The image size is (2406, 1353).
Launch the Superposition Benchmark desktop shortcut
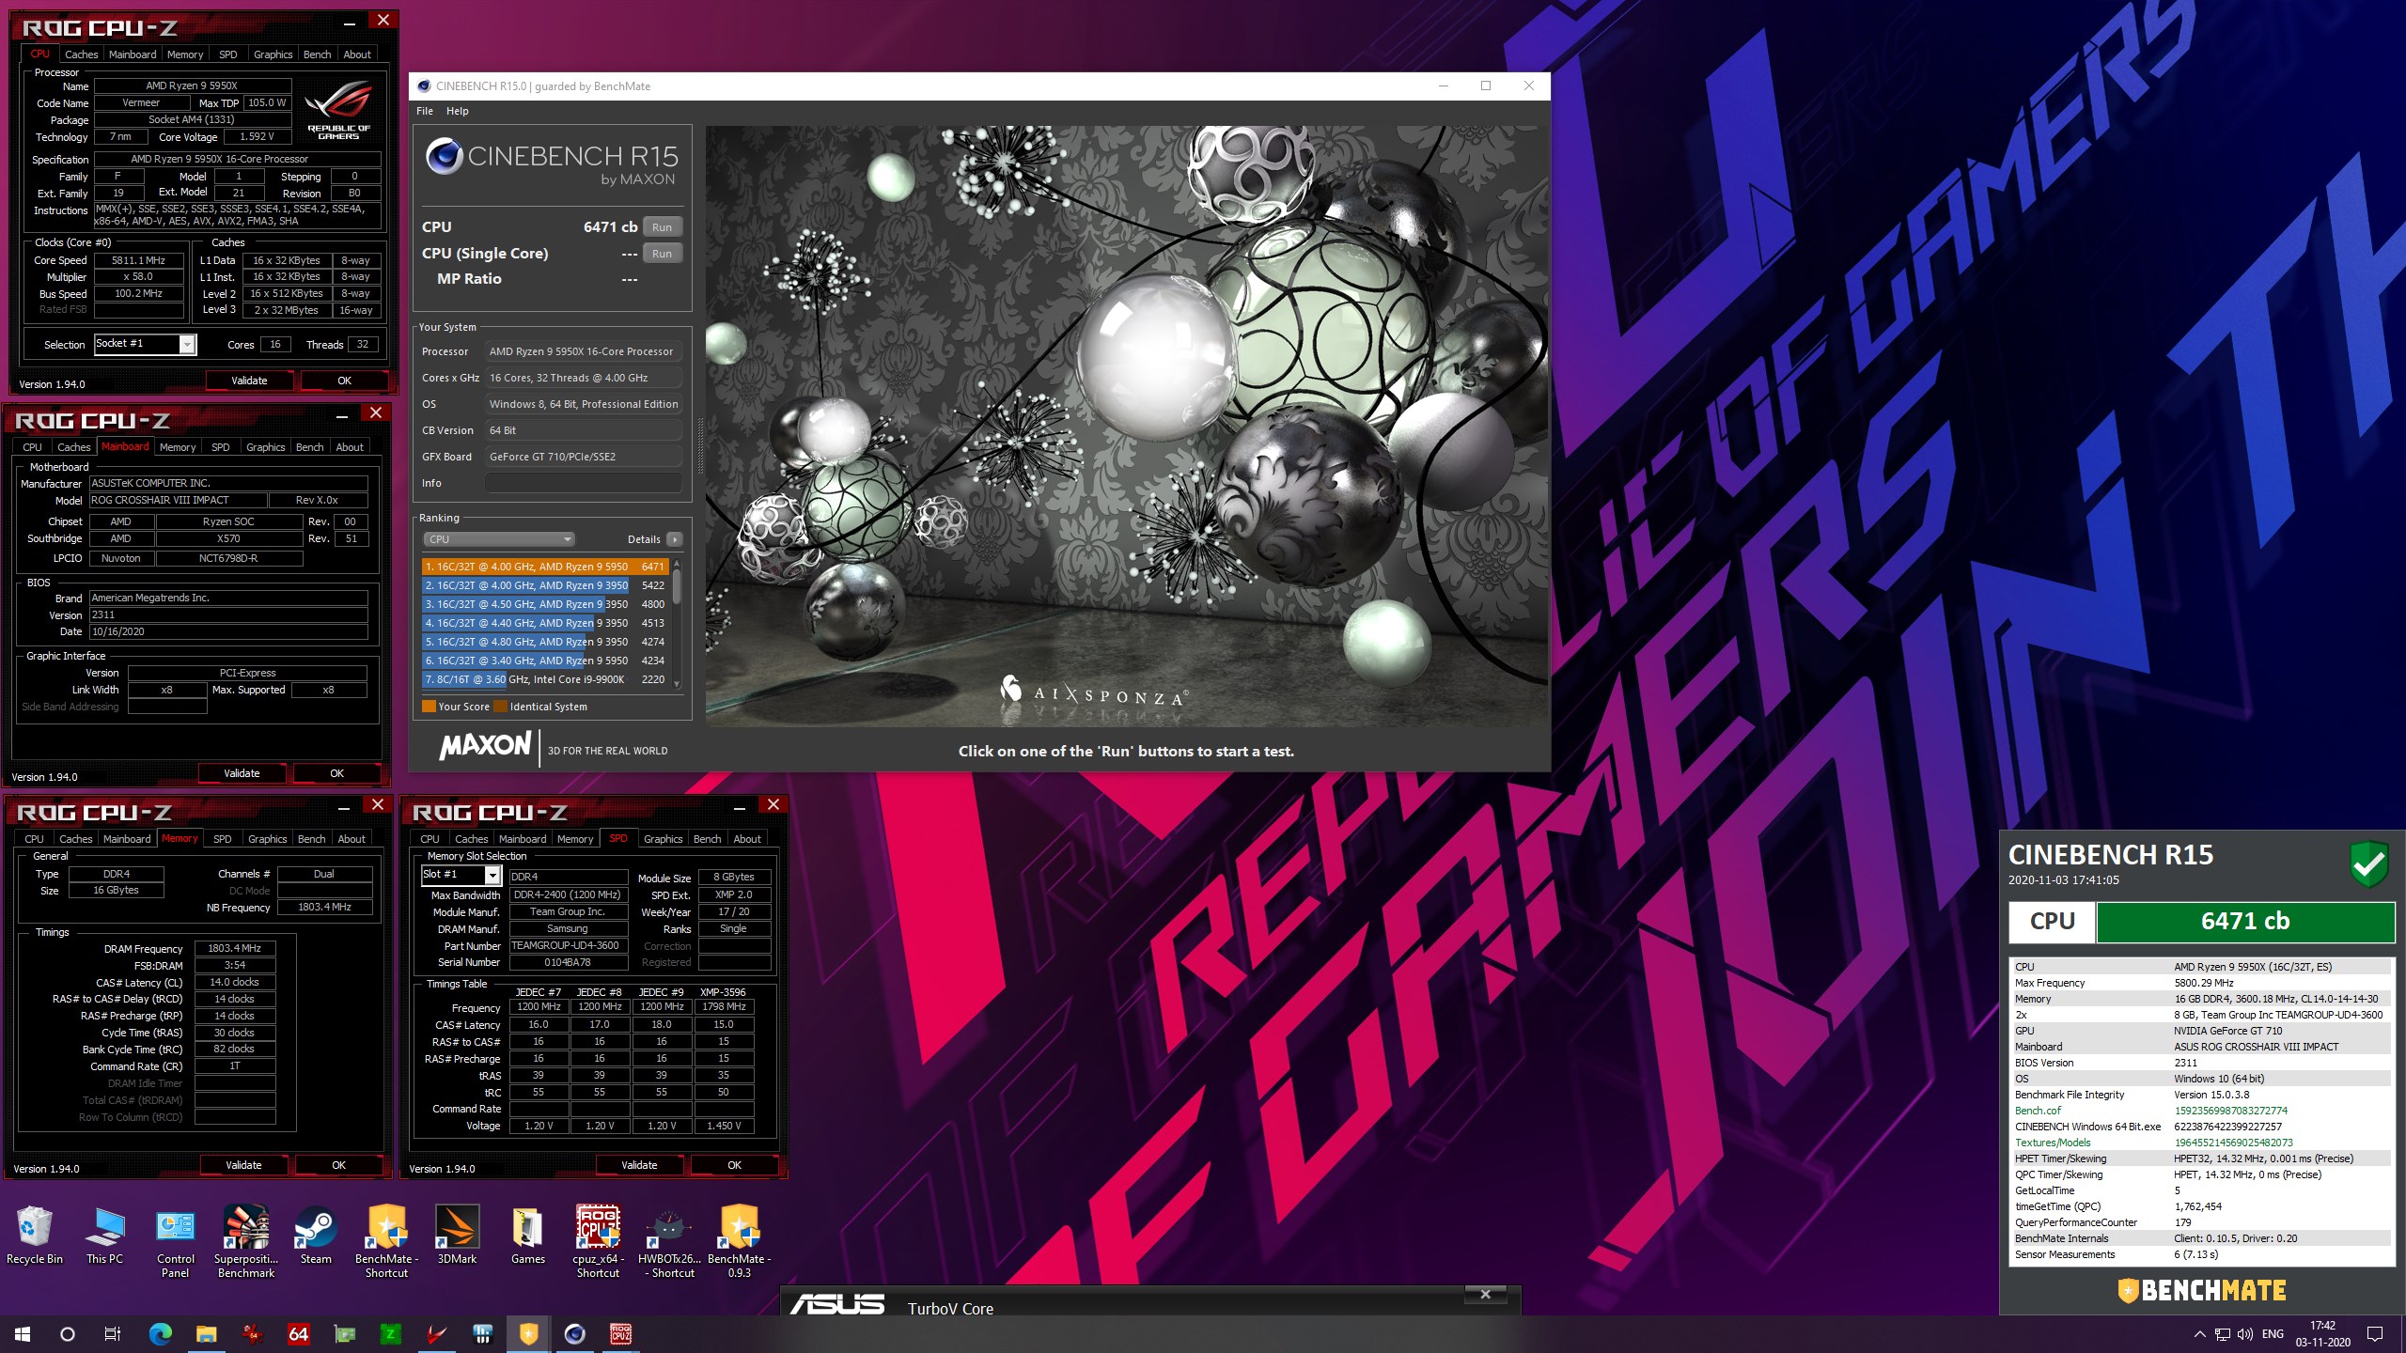tap(246, 1241)
